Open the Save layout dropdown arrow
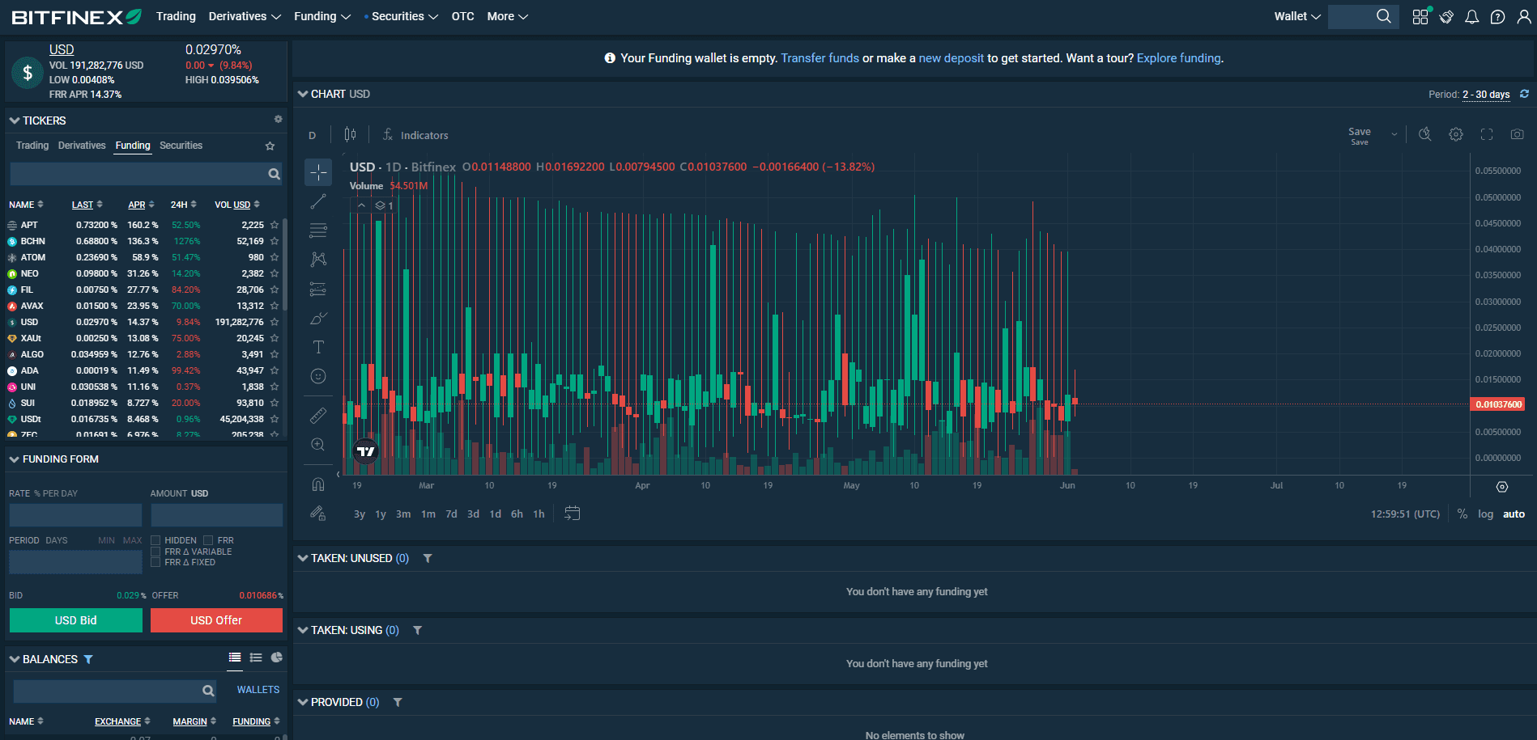Viewport: 1537px width, 740px height. click(x=1394, y=134)
